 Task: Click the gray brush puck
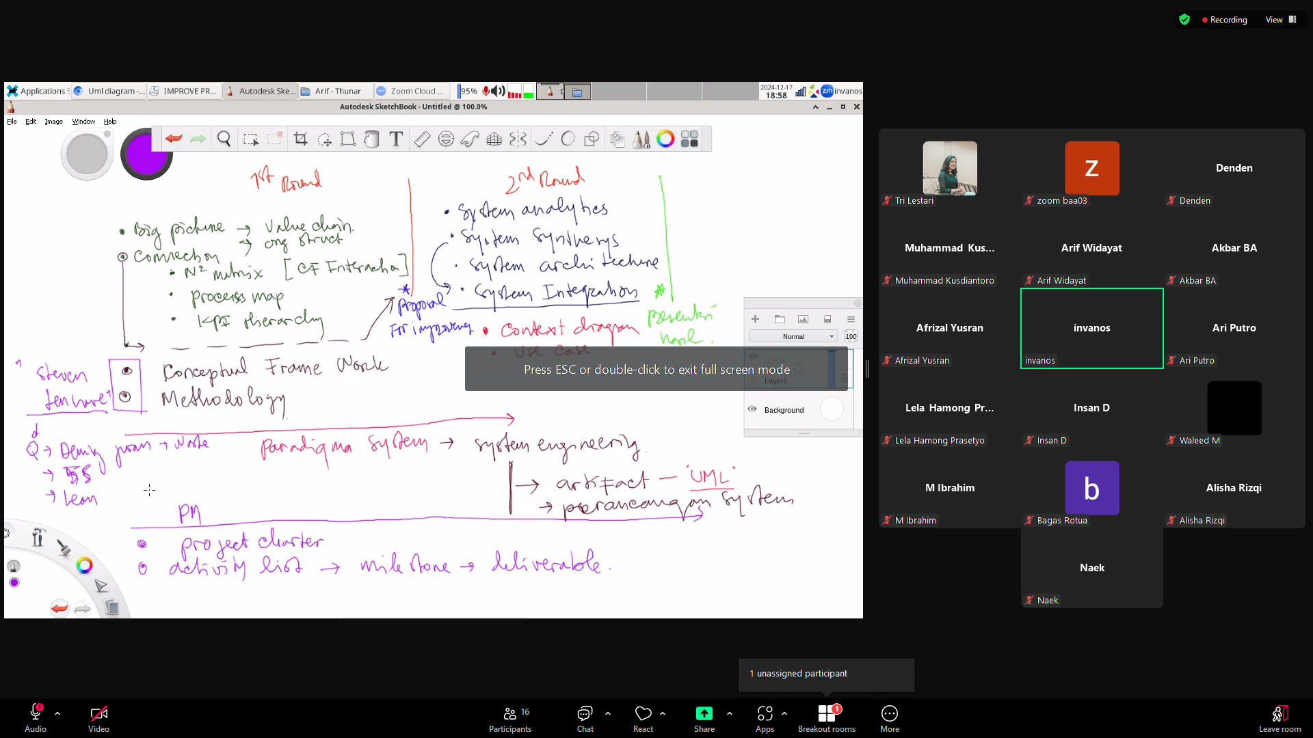click(87, 154)
